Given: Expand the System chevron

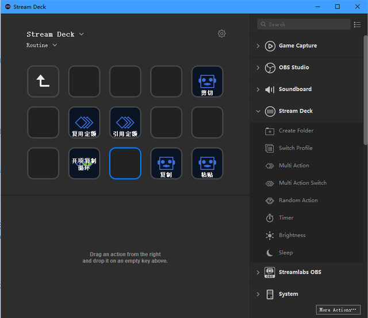Looking at the screenshot, I should tap(258, 294).
